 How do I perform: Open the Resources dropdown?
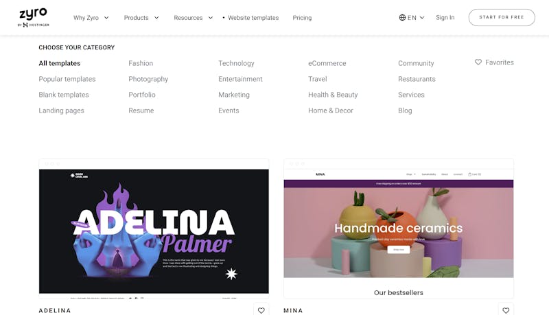(x=194, y=18)
